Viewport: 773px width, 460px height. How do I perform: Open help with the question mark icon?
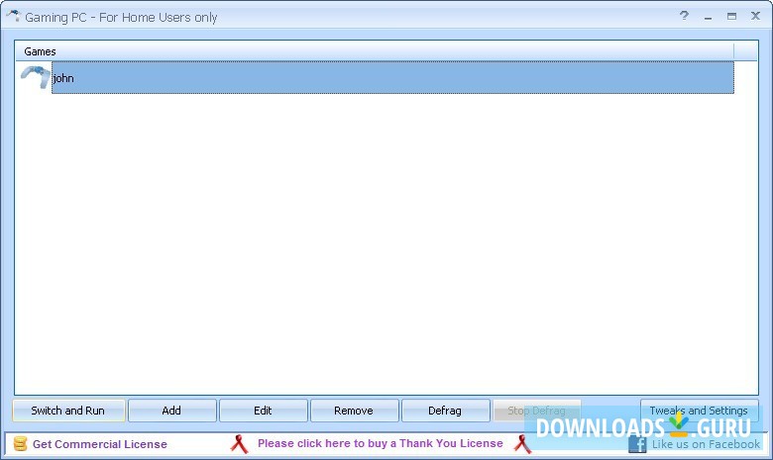(x=684, y=16)
